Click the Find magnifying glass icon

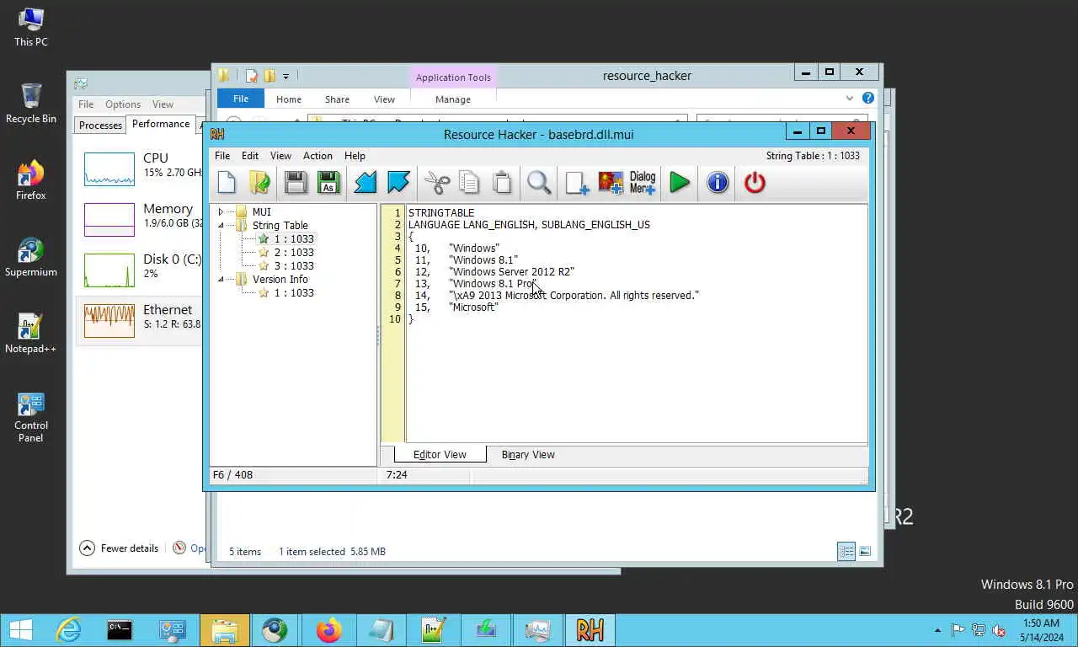point(539,183)
